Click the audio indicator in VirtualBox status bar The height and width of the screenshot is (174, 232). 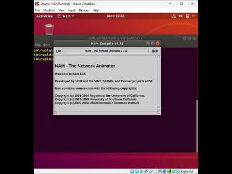(x=141, y=172)
